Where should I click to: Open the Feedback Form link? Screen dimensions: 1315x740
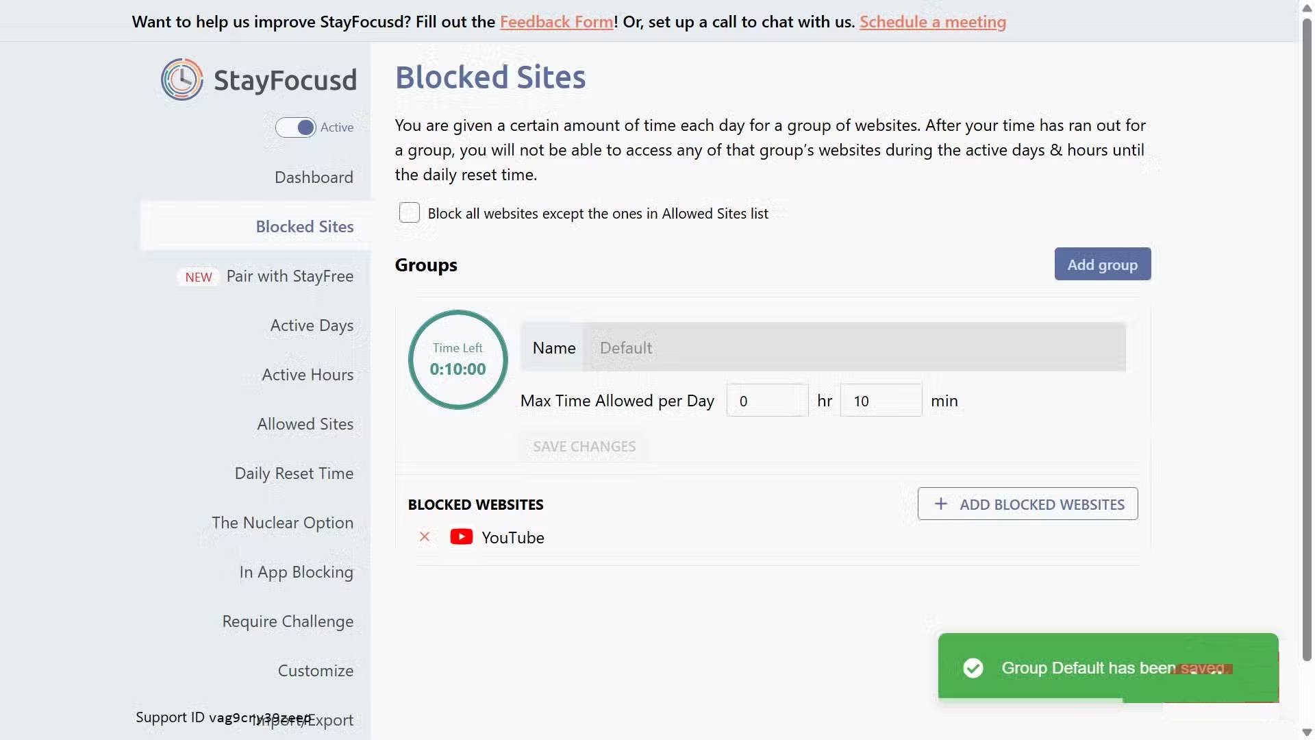(x=556, y=22)
